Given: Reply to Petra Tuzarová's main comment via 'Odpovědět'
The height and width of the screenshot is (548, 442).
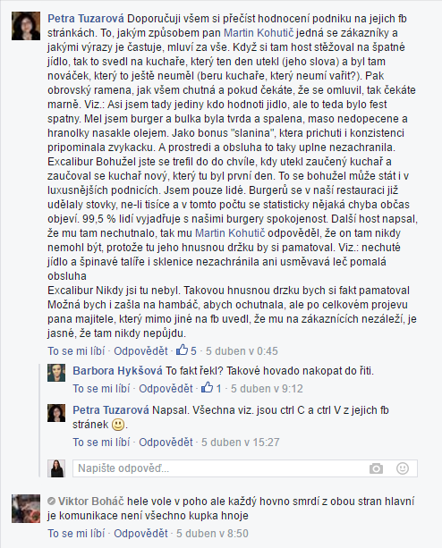Looking at the screenshot, I should tap(141, 351).
